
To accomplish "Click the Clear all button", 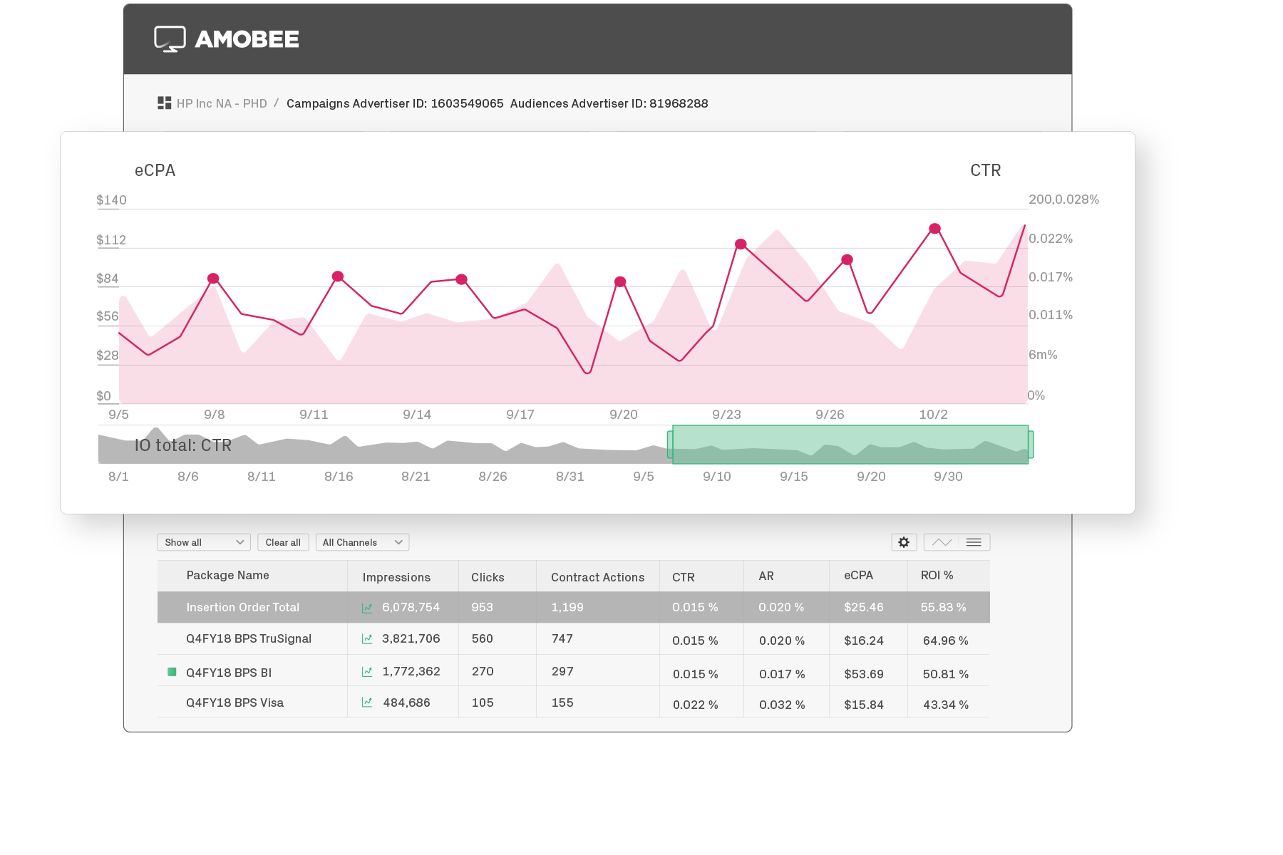I will [283, 542].
